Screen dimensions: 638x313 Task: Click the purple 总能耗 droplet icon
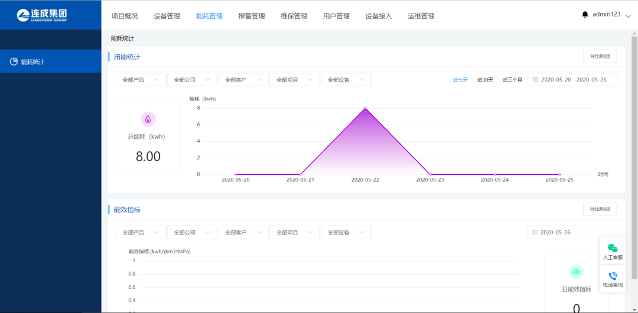148,119
